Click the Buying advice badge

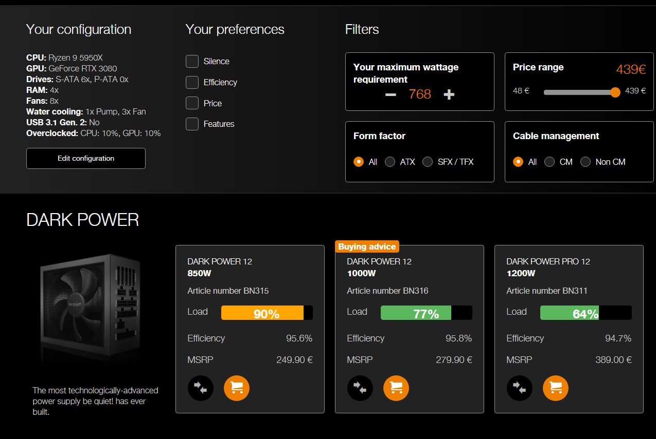click(367, 246)
